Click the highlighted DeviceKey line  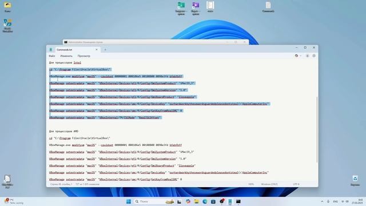pos(160,104)
